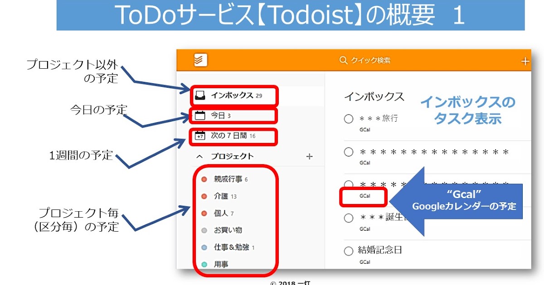Click the gray dot beside お買い物
Screen dimensions: 544x285
(204, 230)
